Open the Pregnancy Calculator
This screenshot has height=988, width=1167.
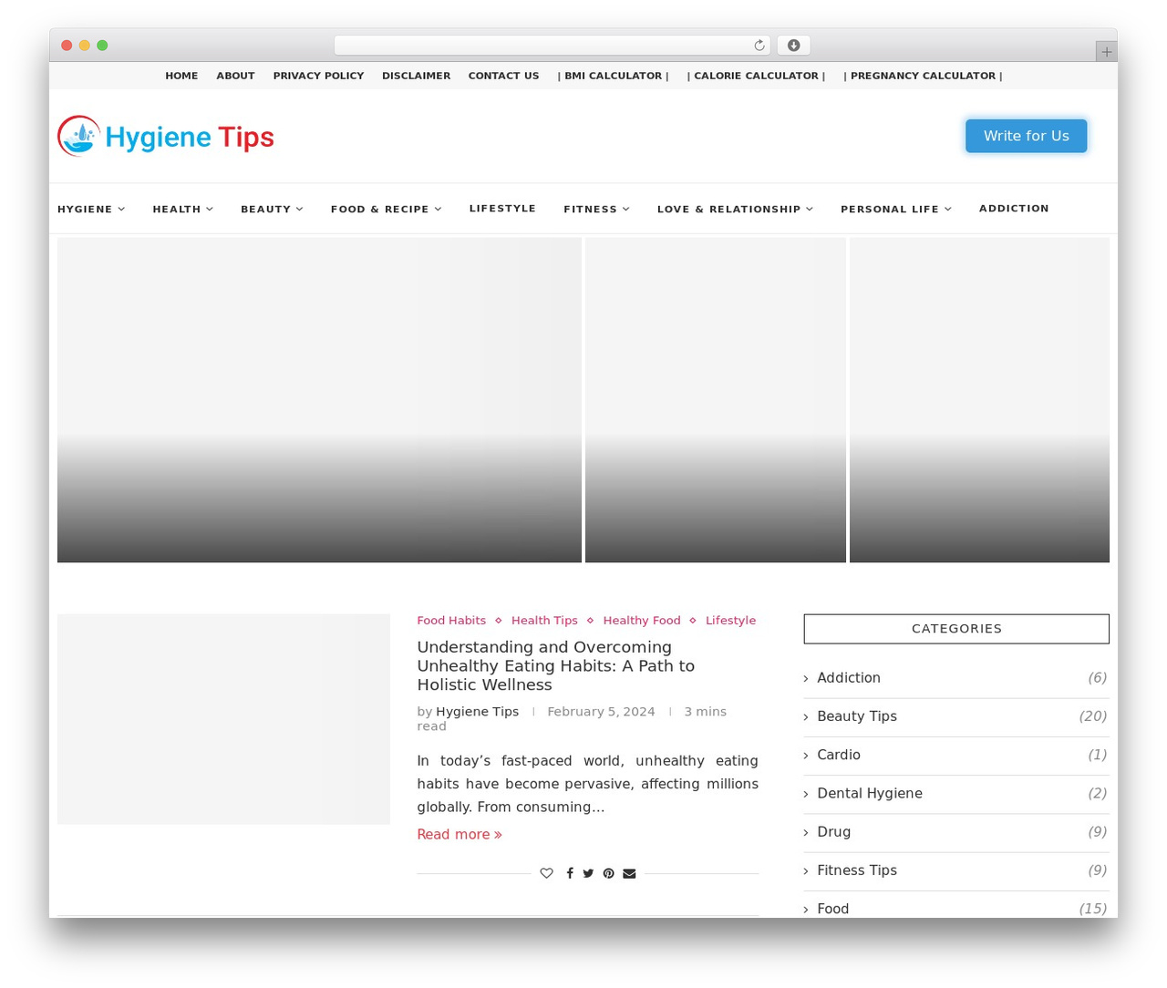click(923, 76)
